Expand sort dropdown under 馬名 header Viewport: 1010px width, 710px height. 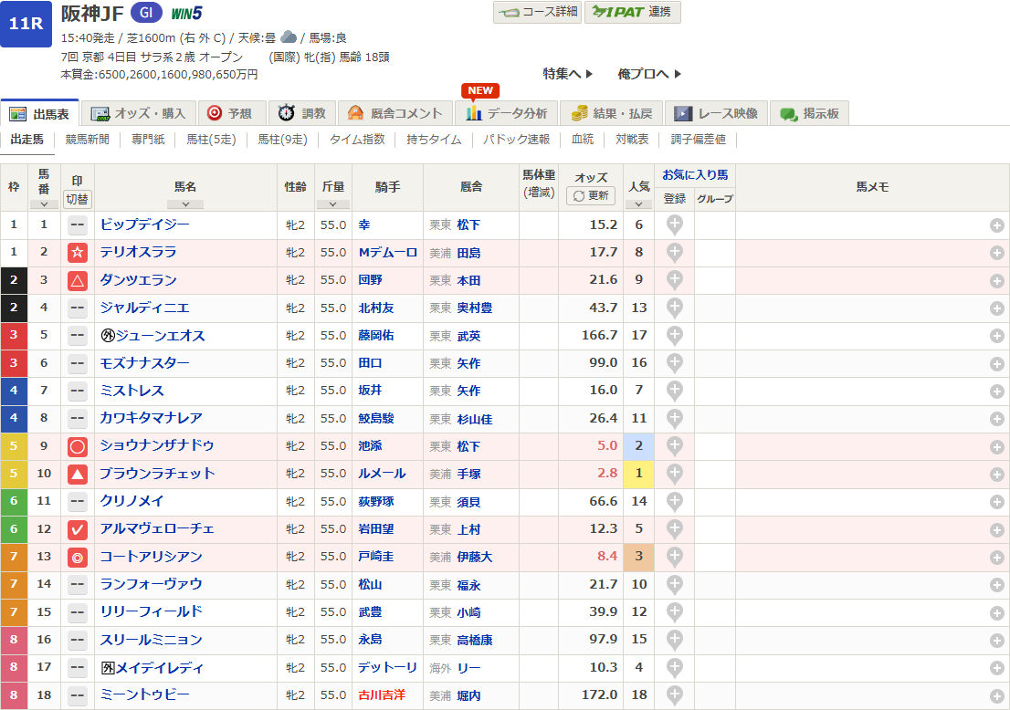point(185,204)
